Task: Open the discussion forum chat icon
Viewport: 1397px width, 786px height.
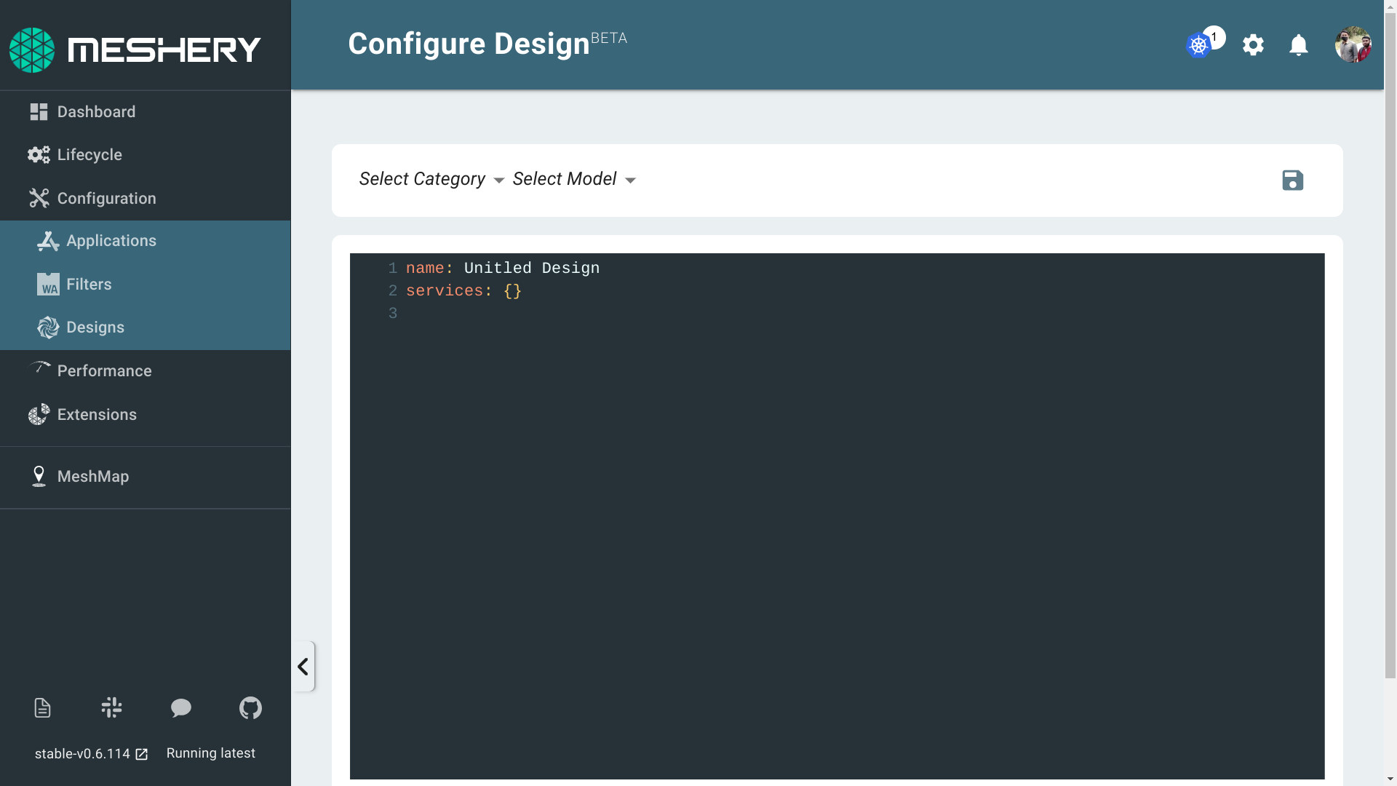Action: tap(180, 707)
